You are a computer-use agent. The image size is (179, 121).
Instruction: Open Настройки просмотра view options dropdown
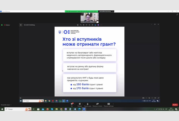(x=106, y=11)
